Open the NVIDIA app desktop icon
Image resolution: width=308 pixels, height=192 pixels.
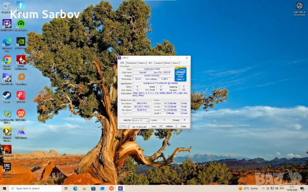point(21,42)
